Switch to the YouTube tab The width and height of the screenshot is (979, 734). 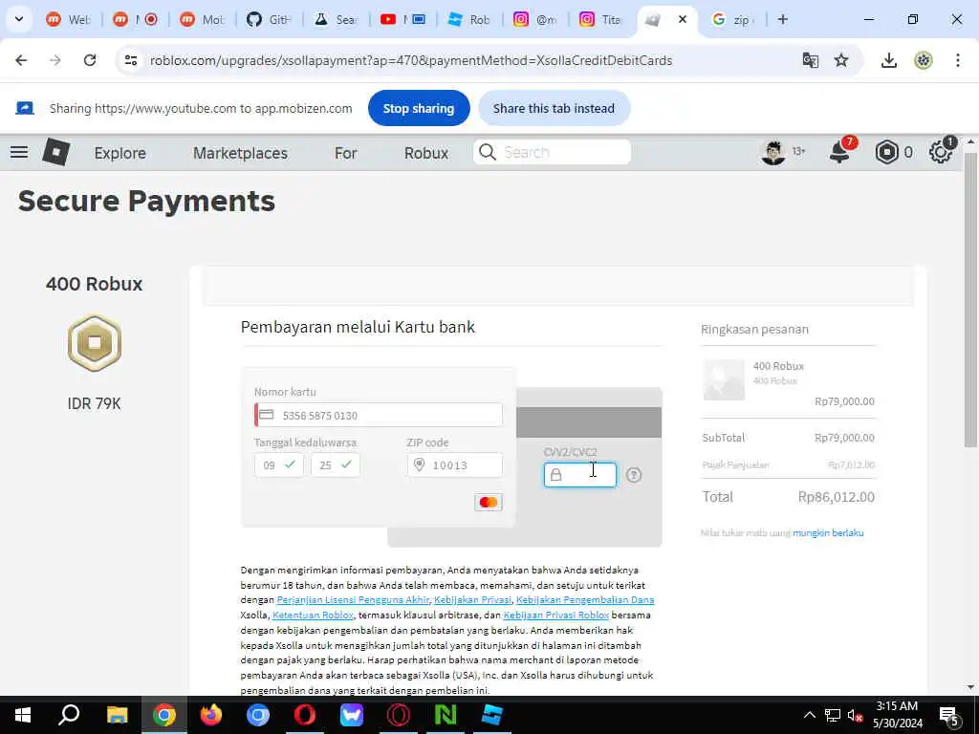click(x=403, y=19)
